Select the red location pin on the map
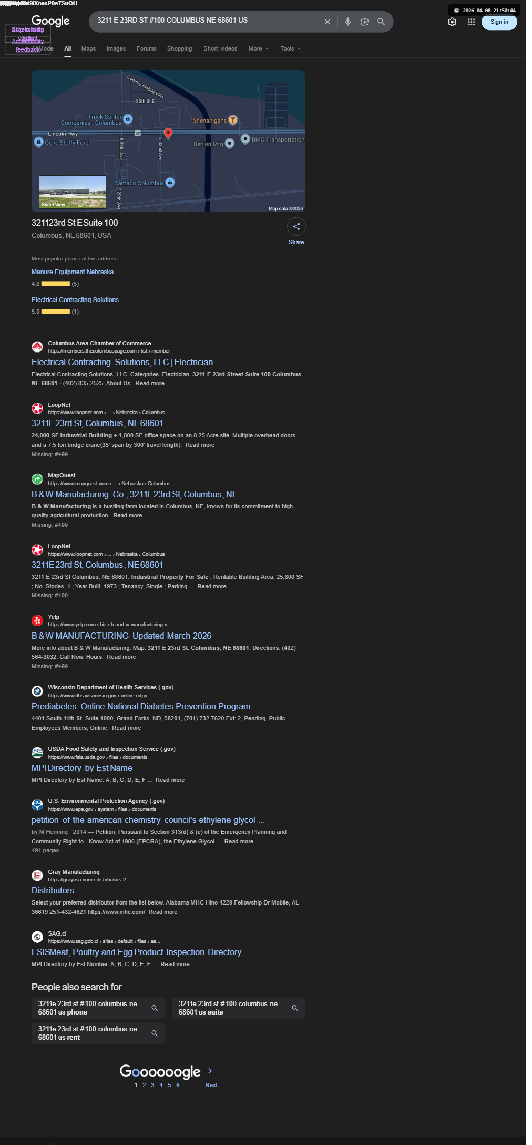Image resolution: width=532 pixels, height=1145 pixels. (168, 133)
